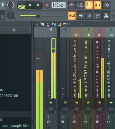
Task: Toggle the typing keyboard to piano icon
Action: [x=72, y=16]
